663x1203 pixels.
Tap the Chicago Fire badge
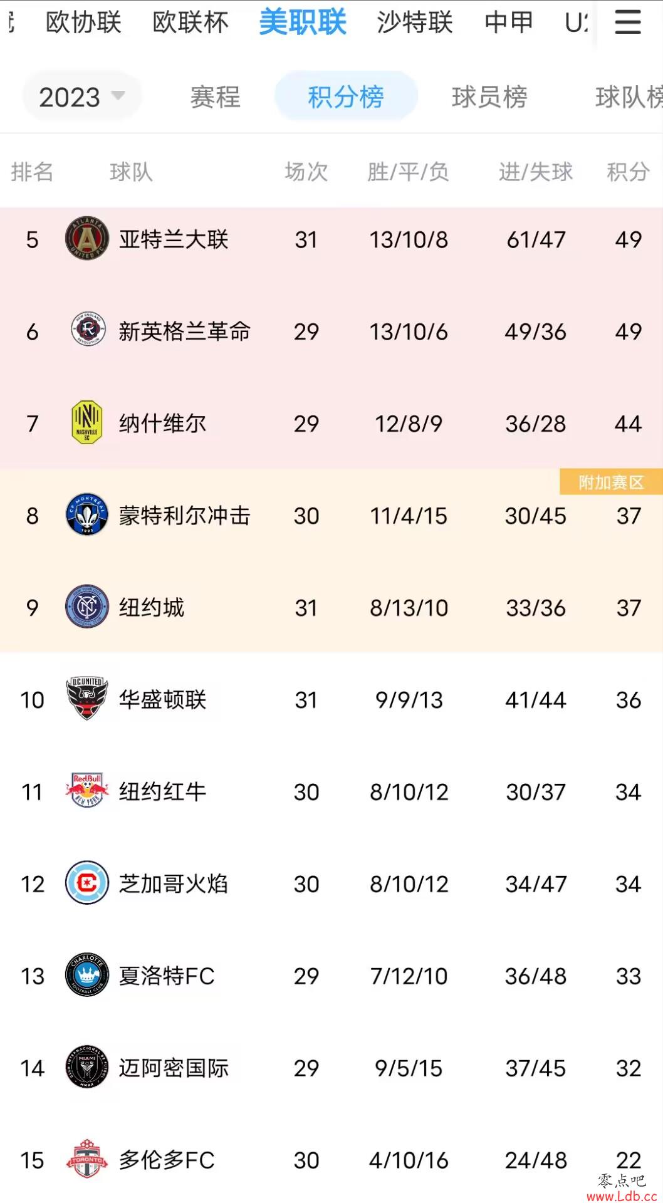pyautogui.click(x=87, y=883)
